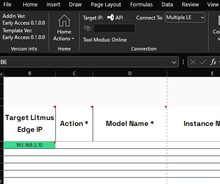Click the formula bar confirm checkmark icon
Viewport: 220px width, 184px height.
click(x=203, y=62)
